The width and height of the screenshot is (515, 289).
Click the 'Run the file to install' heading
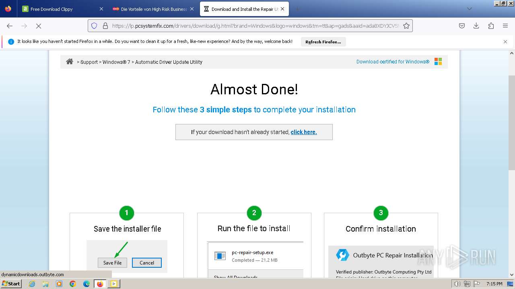[254, 228]
